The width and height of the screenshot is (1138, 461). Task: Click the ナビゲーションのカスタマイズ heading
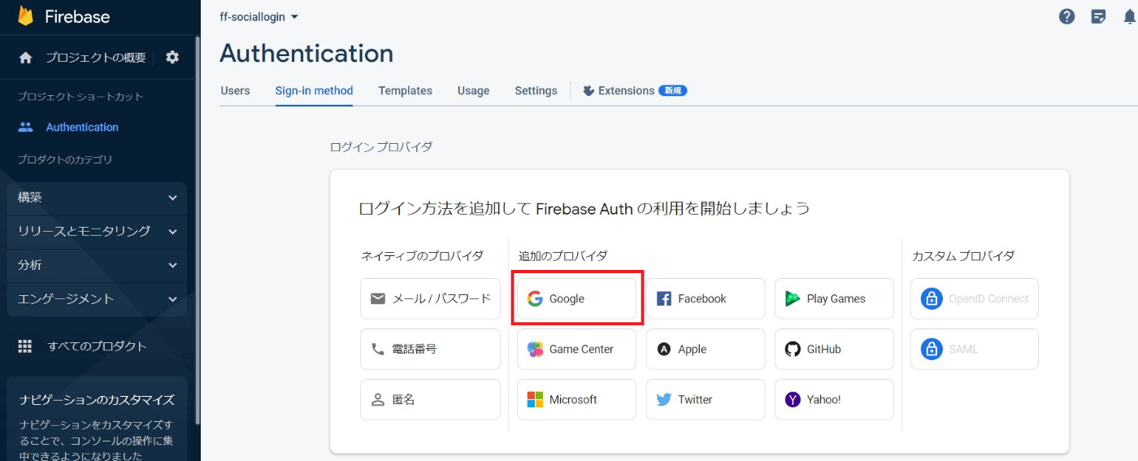[97, 400]
